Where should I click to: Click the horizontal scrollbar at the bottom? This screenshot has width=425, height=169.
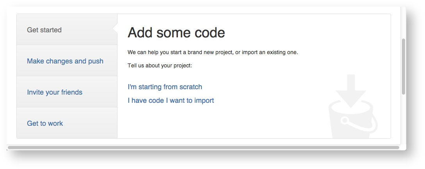[203, 148]
